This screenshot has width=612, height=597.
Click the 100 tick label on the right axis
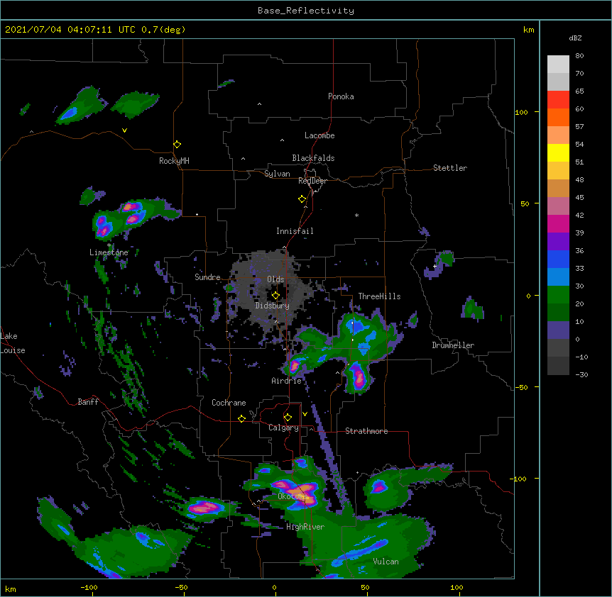pyautogui.click(x=521, y=112)
